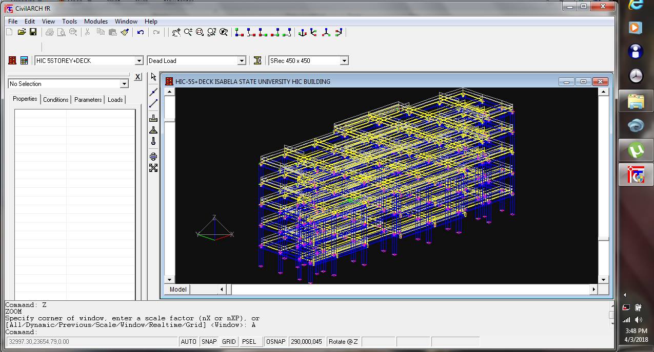Toggle SNAP in the status bar
This screenshot has height=352, width=654.
(209, 341)
